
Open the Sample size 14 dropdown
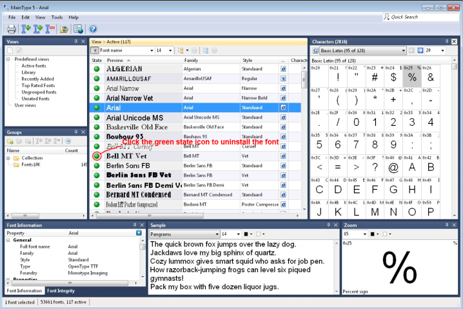238,234
